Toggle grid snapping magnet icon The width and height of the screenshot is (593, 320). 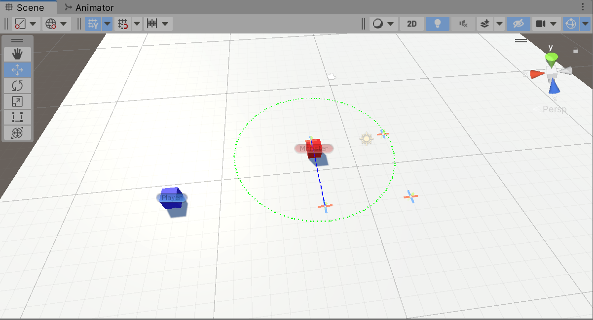(x=123, y=24)
